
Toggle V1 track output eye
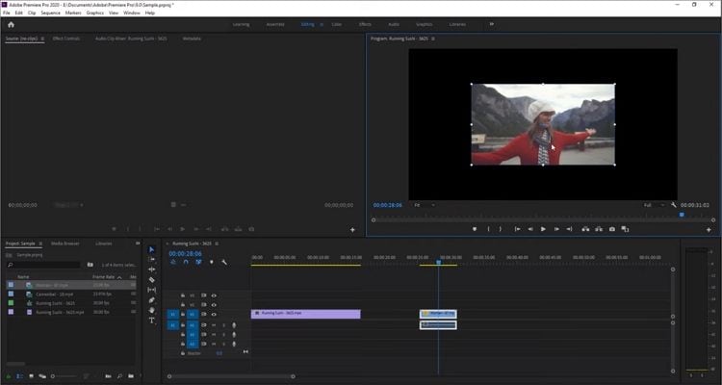(x=214, y=315)
